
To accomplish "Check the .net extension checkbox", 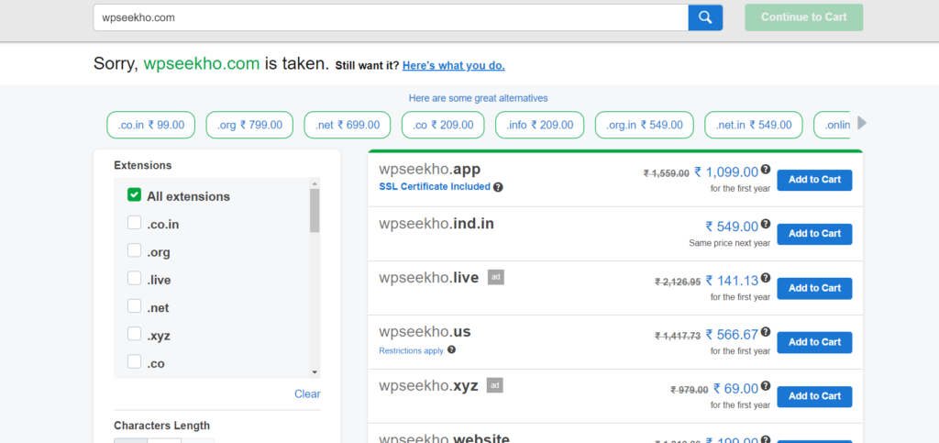I will coord(134,306).
